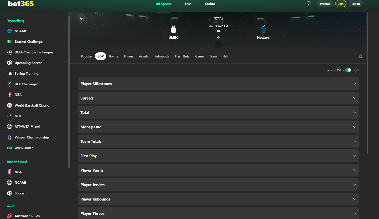The width and height of the screenshot is (379, 219).
Task: Select the Flash Bets tab
Action: pos(182,56)
